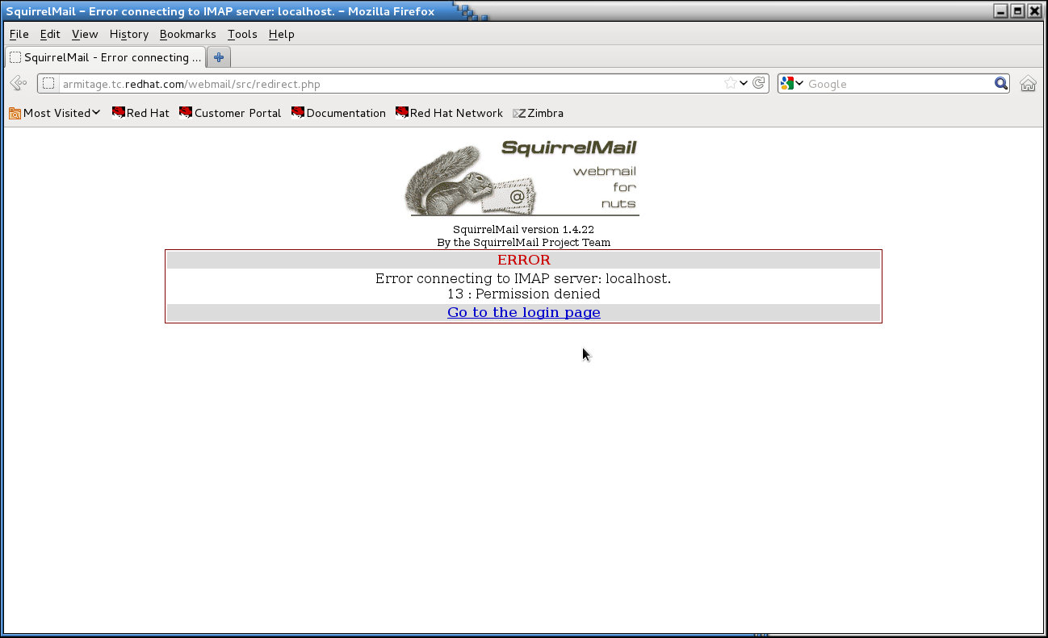This screenshot has width=1048, height=638.
Task: Click 'SquirrelMail version 1.4.22' text
Action: (x=523, y=229)
